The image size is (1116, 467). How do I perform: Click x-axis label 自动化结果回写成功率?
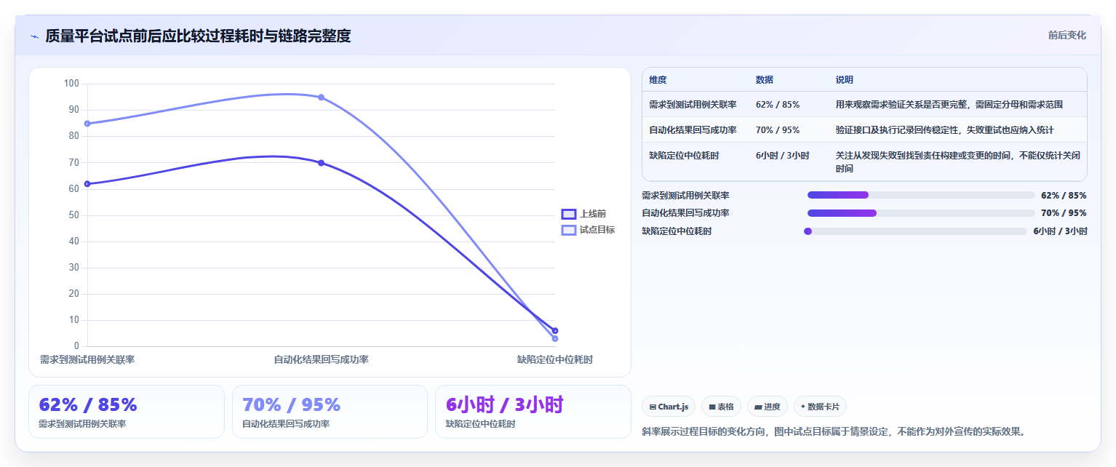click(321, 359)
